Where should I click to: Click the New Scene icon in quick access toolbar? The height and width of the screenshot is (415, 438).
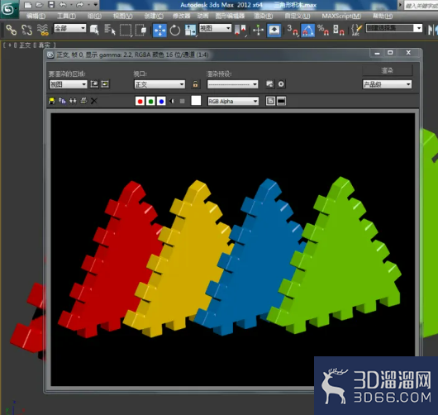pos(27,5)
